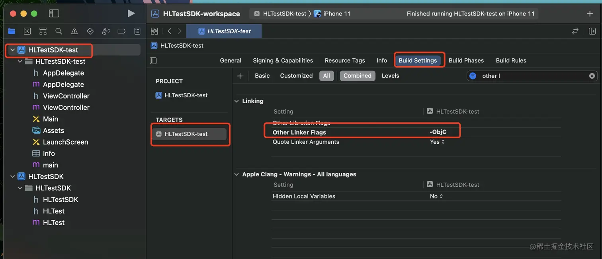Select the Other Librarian Flags setting

coord(301,123)
